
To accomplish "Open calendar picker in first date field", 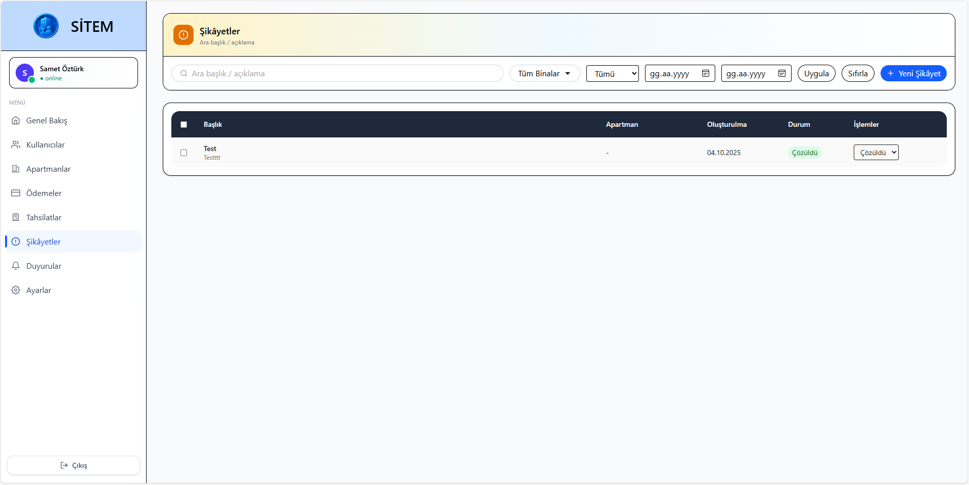I will coord(706,73).
